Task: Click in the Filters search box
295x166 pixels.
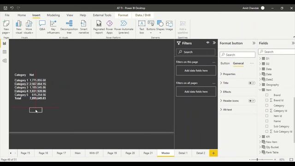Action: pyautogui.click(x=195, y=52)
